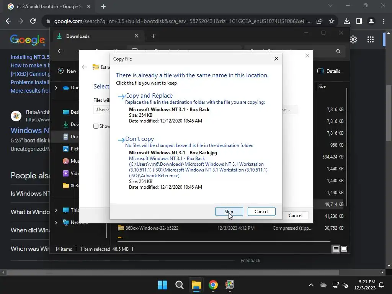Click the Chrome horizontal scrollbar
This screenshot has width=392, height=294.
point(173,272)
